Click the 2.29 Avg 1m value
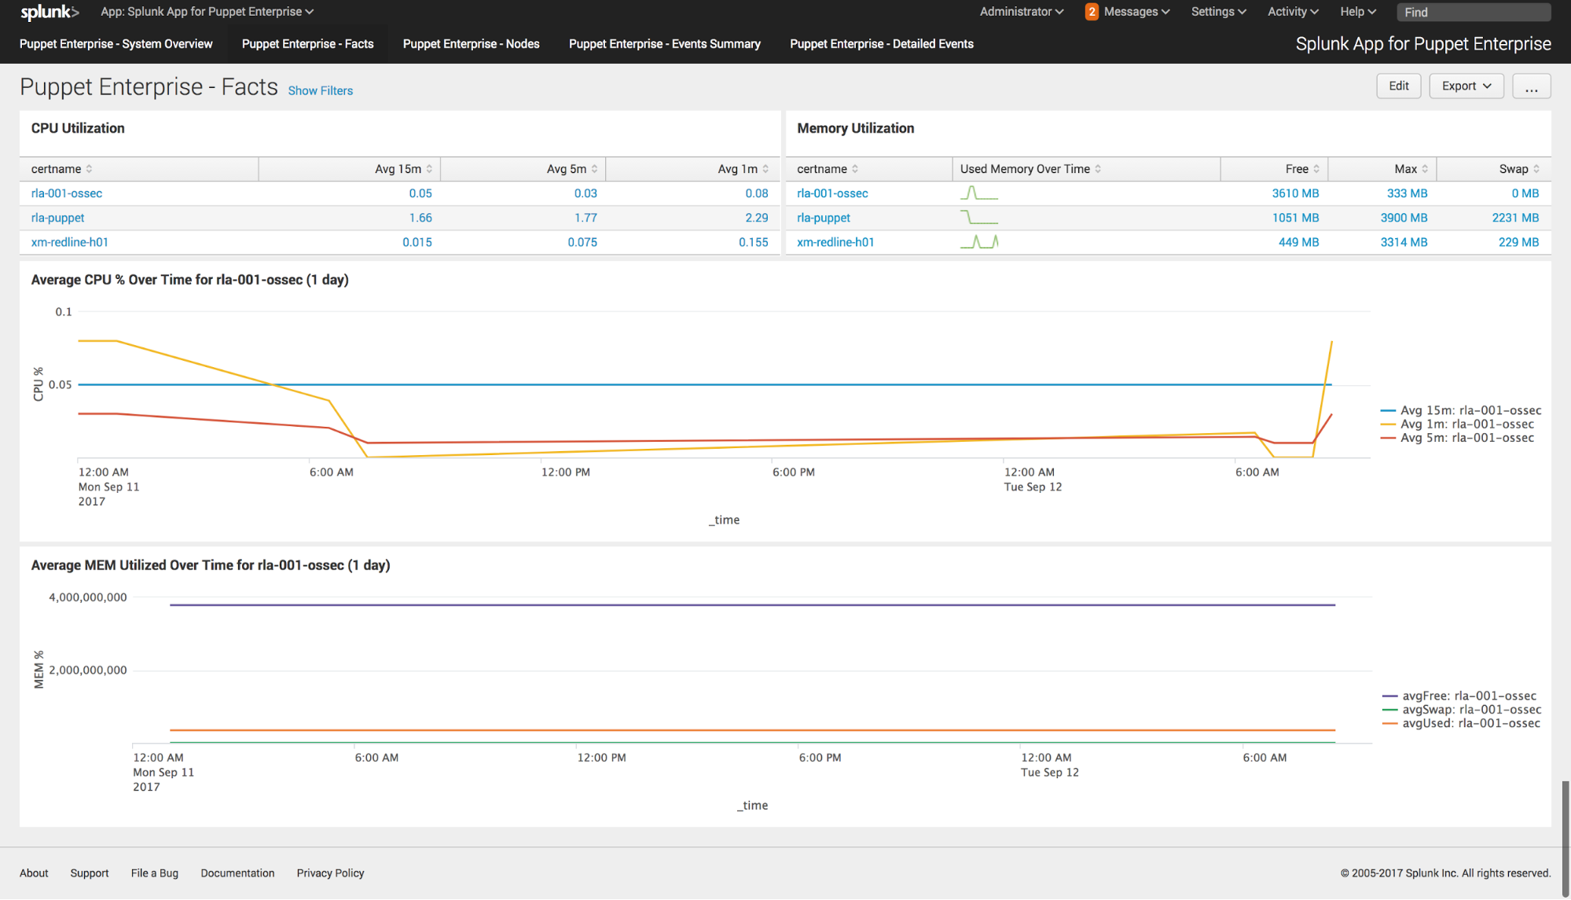The width and height of the screenshot is (1571, 900). click(x=757, y=218)
